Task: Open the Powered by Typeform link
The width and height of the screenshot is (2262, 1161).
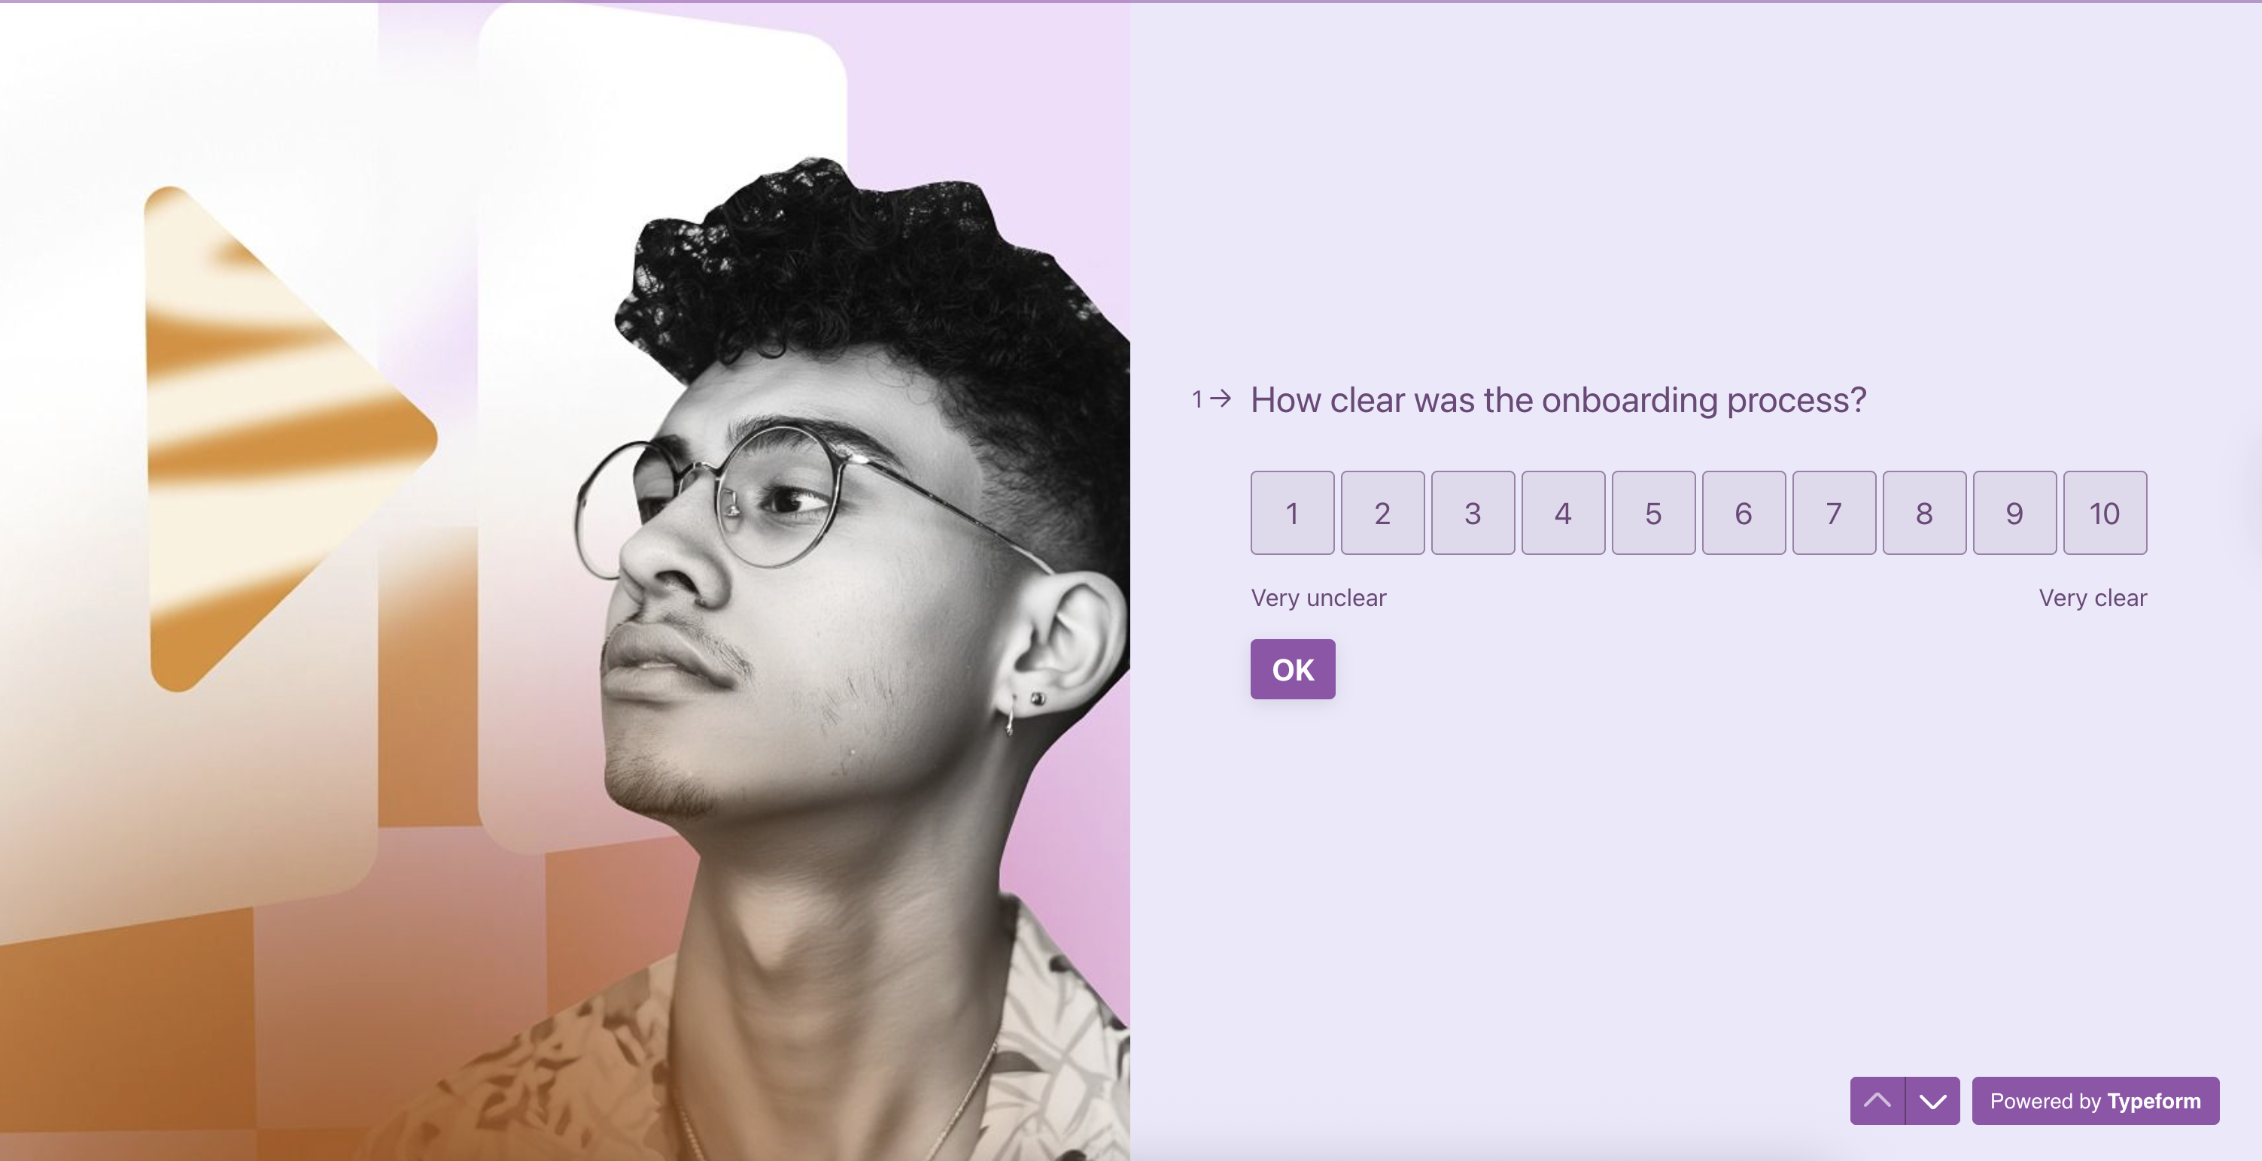Action: coord(2095,1100)
